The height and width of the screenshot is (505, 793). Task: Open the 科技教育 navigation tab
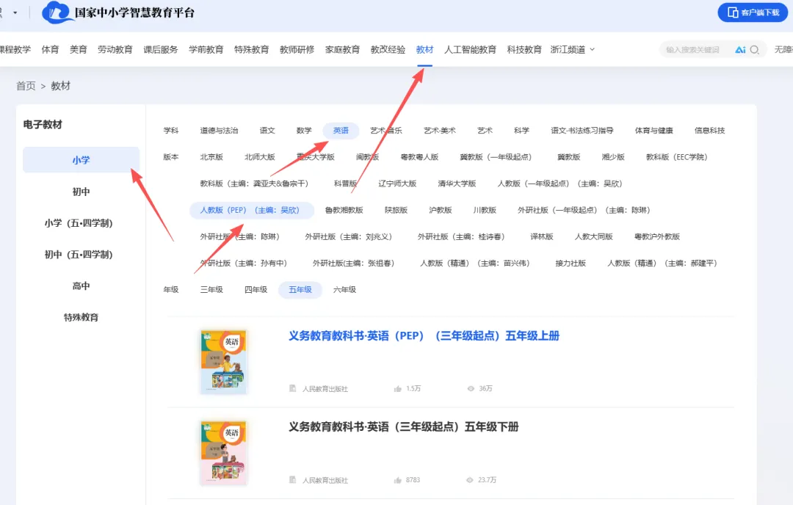(x=524, y=49)
